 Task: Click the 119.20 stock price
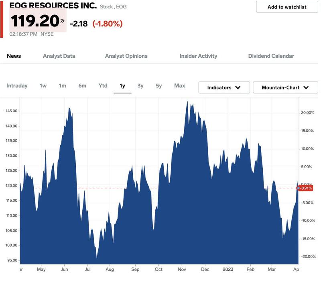[35, 21]
